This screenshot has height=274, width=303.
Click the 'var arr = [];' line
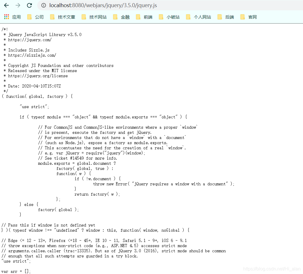coord(16,271)
